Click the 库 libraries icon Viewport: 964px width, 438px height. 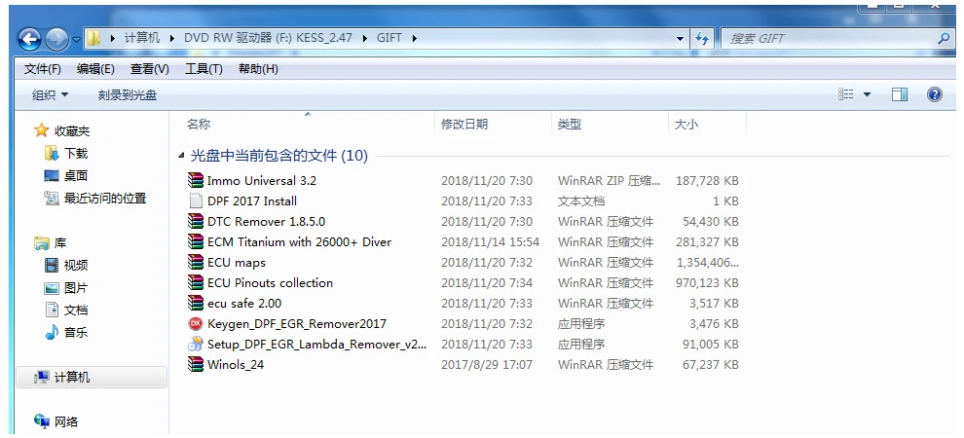click(x=41, y=243)
